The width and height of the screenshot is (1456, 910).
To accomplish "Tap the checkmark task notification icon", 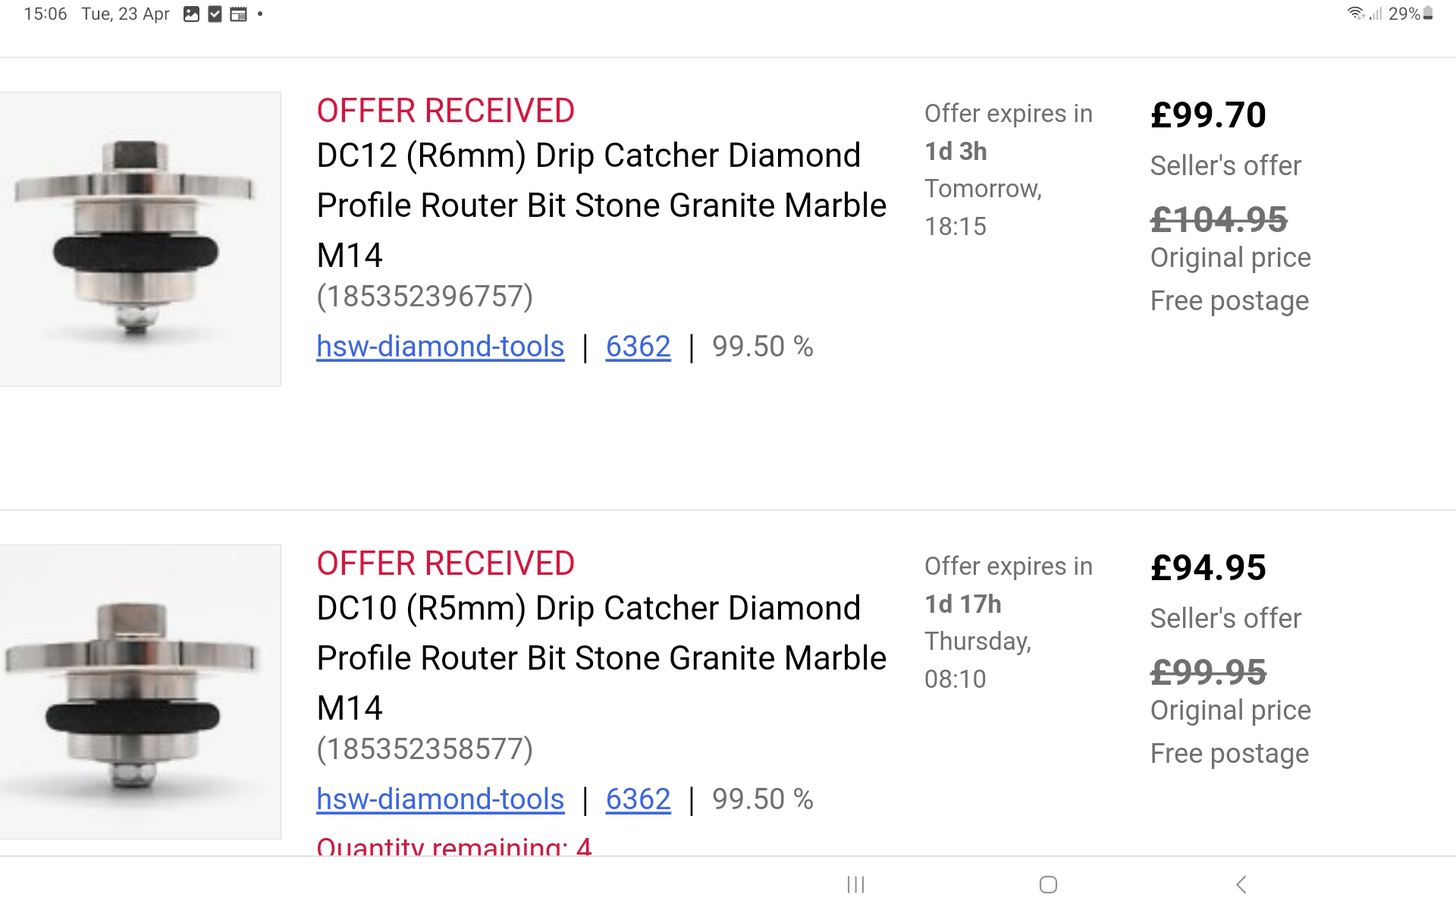I will (x=215, y=14).
